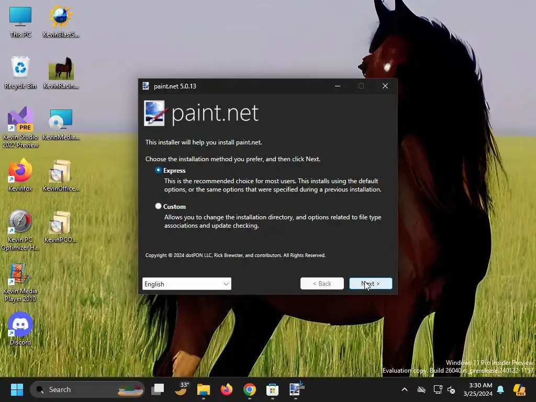Select the KevinMedia disc icon

click(x=61, y=124)
